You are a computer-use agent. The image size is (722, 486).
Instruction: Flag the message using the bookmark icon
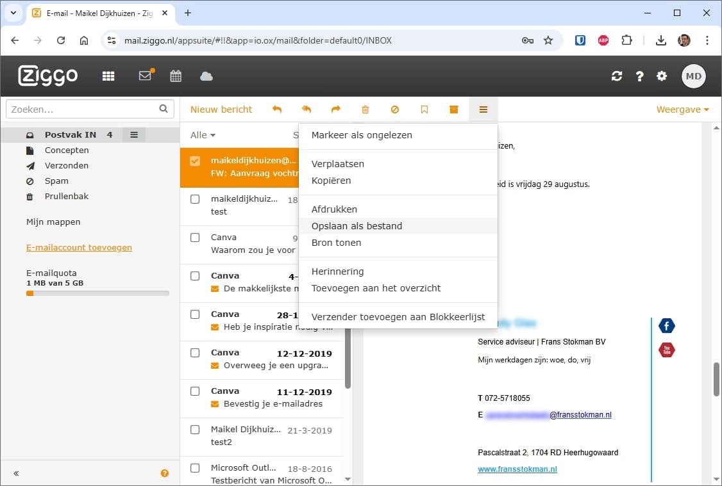point(424,109)
